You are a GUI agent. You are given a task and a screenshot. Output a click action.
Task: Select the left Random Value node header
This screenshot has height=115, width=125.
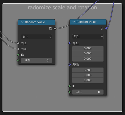coord(36,22)
